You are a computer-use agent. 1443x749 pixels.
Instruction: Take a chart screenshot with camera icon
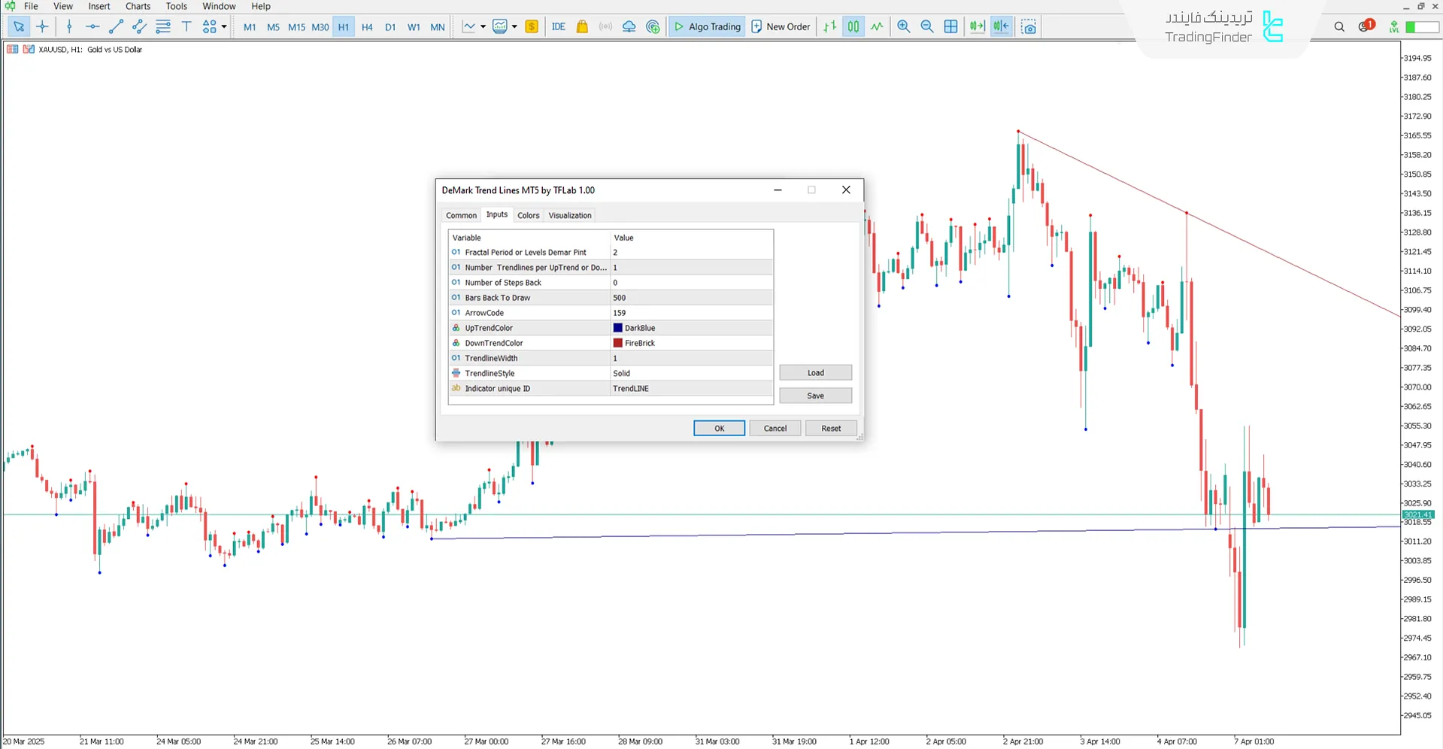pyautogui.click(x=1029, y=26)
